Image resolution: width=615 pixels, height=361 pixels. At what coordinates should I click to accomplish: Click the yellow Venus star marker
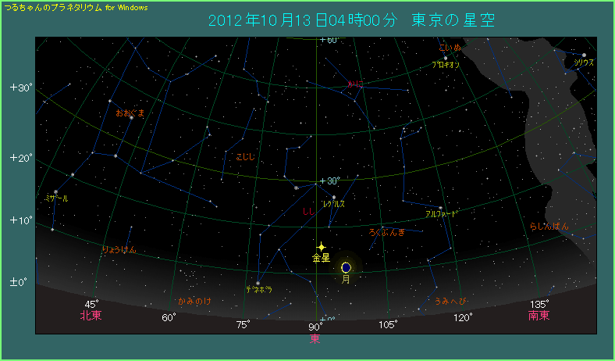(x=321, y=246)
